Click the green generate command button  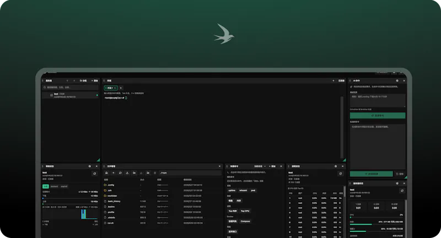coord(378,116)
